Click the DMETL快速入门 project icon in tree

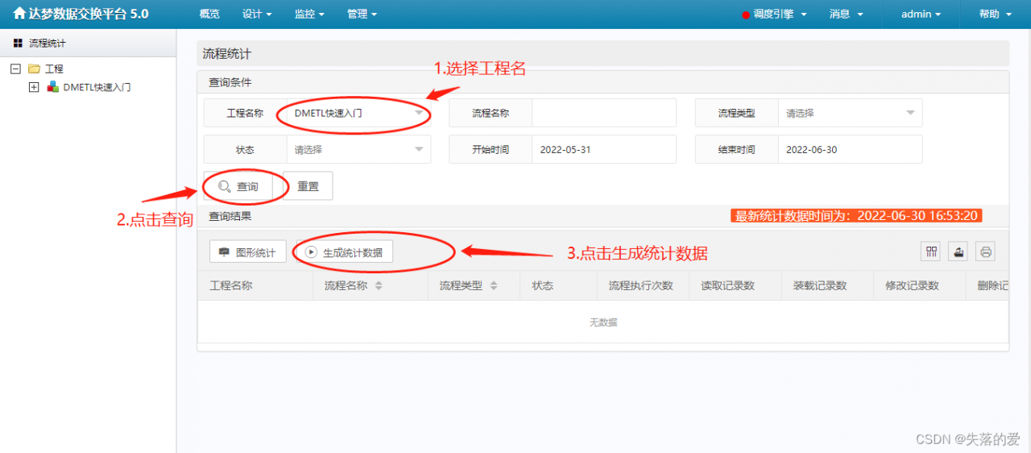52,87
